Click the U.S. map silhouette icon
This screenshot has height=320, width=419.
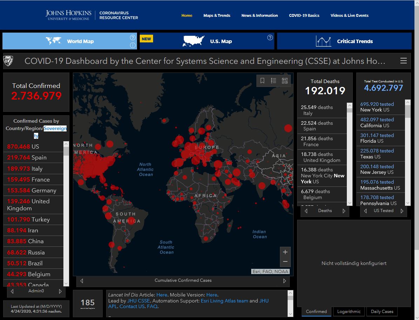pos(193,41)
